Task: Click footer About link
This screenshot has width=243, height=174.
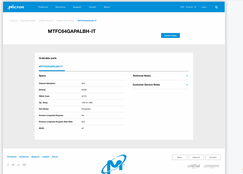Action: [x=55, y=157]
